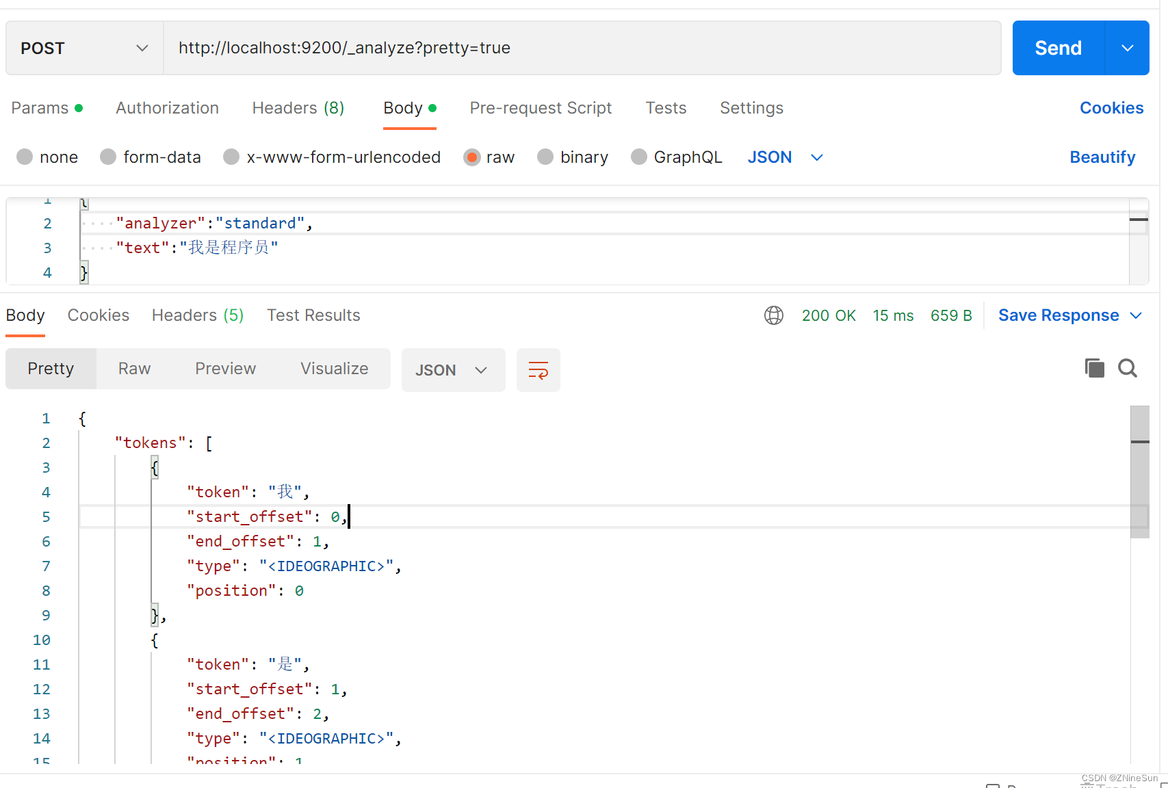Select the response Body tab
The image size is (1168, 788).
(x=25, y=315)
